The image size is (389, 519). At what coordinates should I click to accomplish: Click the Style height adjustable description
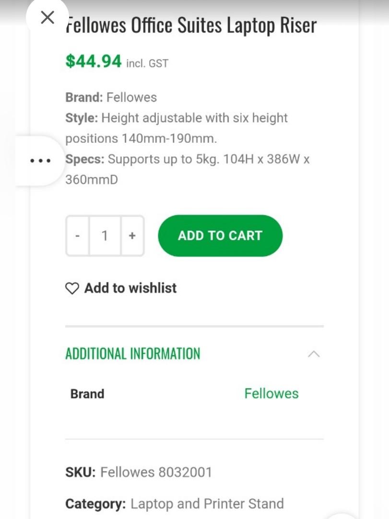point(177,128)
